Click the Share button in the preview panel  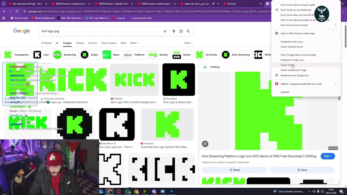234,170
